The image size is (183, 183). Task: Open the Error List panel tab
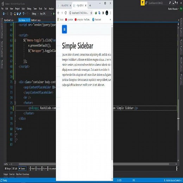(12, 174)
